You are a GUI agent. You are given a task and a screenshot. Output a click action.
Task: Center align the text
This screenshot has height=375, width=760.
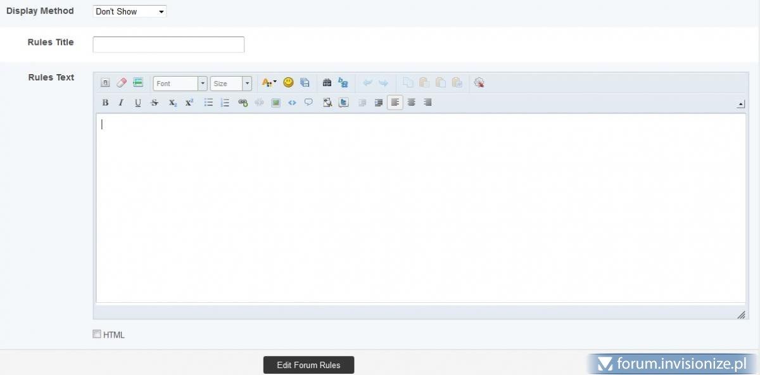411,103
